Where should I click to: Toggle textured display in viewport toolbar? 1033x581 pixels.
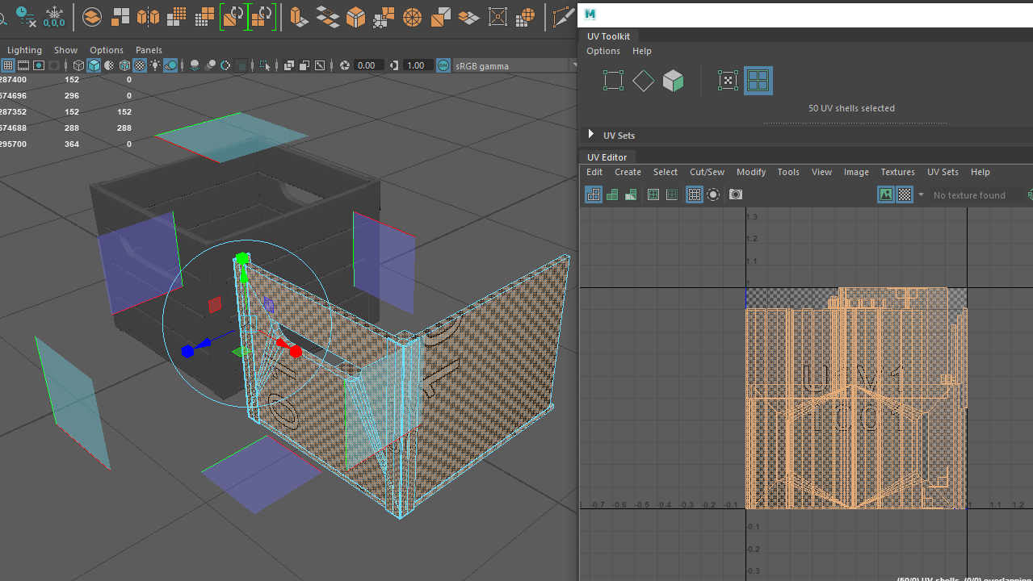coord(140,65)
